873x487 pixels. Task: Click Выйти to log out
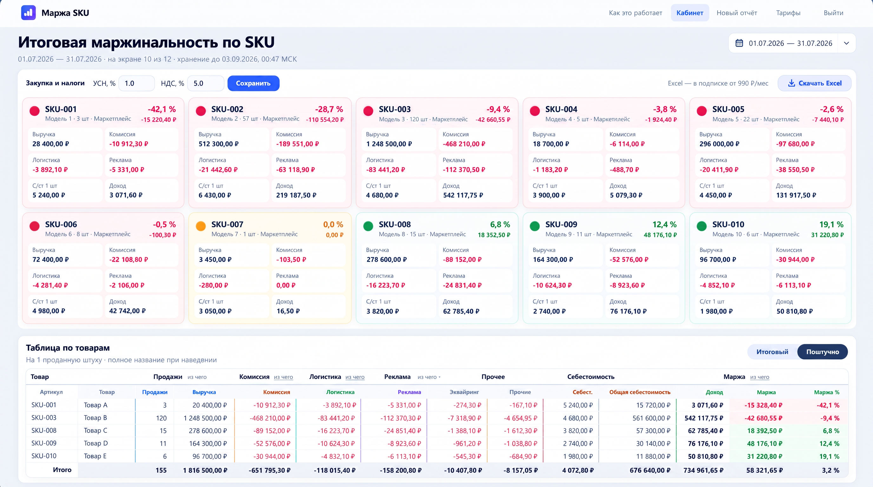[833, 13]
